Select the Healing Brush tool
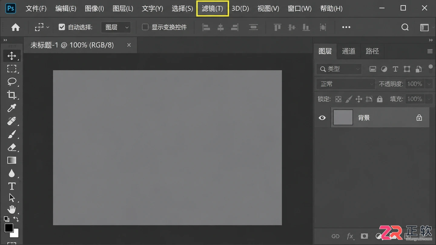Image resolution: width=436 pixels, height=245 pixels. [12, 121]
